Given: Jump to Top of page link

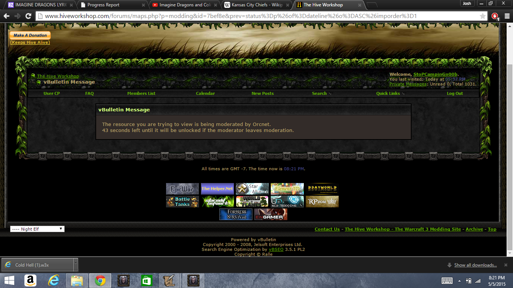Looking at the screenshot, I should point(492,229).
